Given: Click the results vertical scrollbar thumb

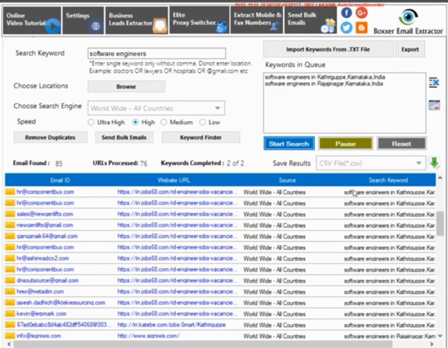Looking at the screenshot, I should pyautogui.click(x=440, y=223).
